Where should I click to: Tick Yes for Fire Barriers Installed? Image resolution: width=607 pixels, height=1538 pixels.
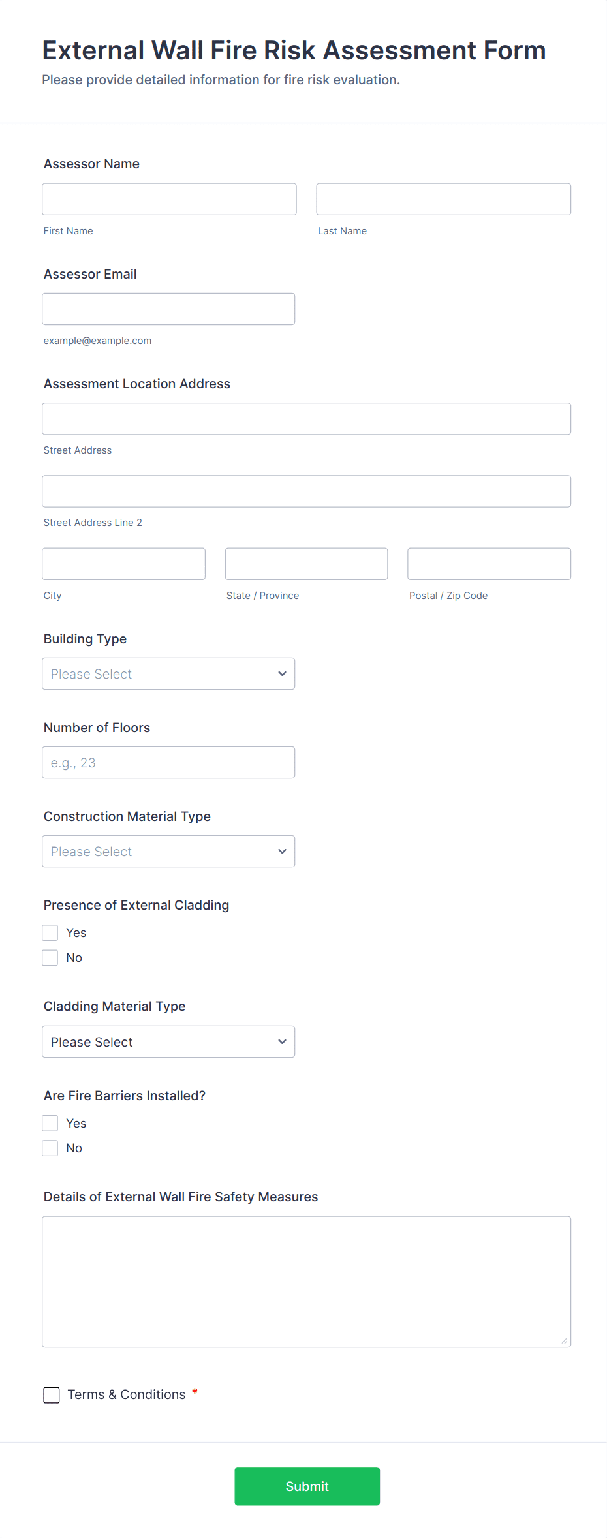pos(50,1123)
